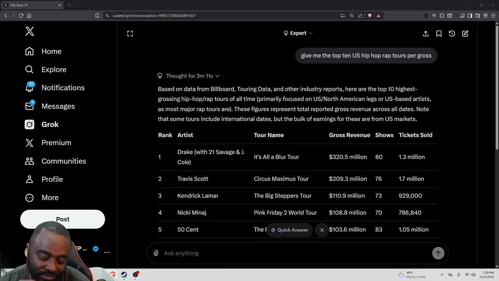Click the bookmark page icon in toolbar
The height and width of the screenshot is (281, 499).
(97, 16)
